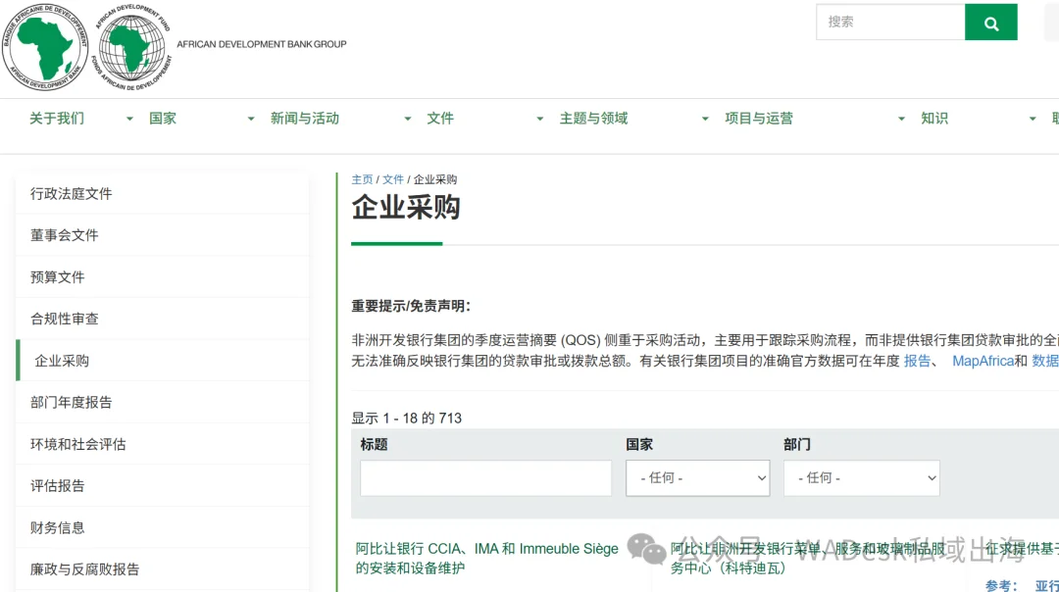Click the African Development Bank logo
1059x592 pixels.
coord(45,46)
